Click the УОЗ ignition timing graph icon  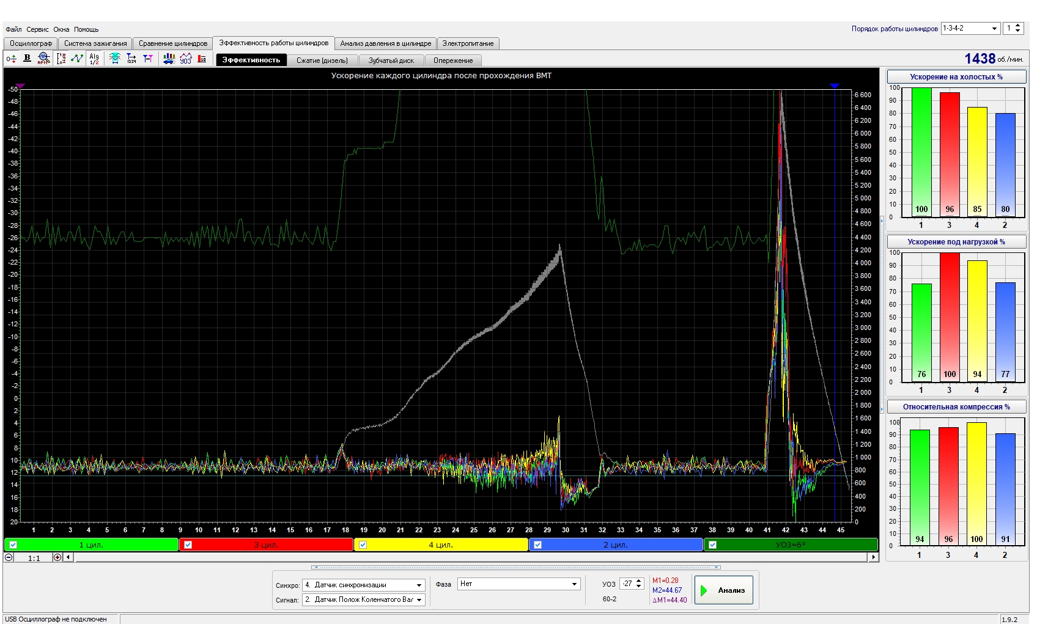pyautogui.click(x=186, y=59)
